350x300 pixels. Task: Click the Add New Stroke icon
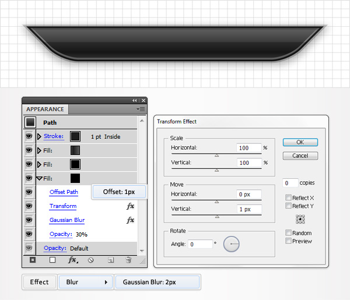[x=33, y=260]
